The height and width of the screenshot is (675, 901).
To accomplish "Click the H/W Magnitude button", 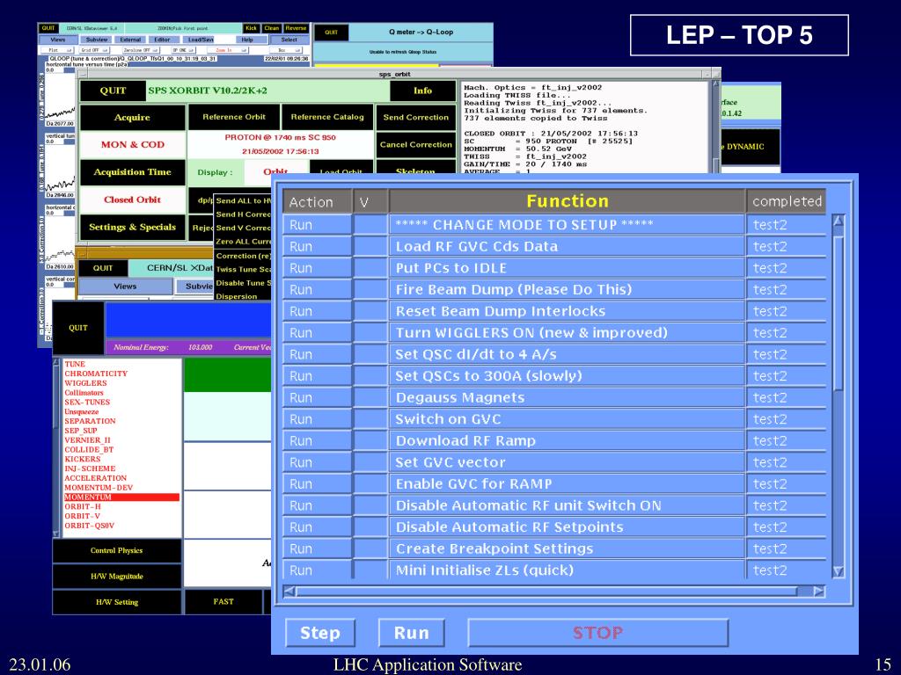I will pos(117,577).
